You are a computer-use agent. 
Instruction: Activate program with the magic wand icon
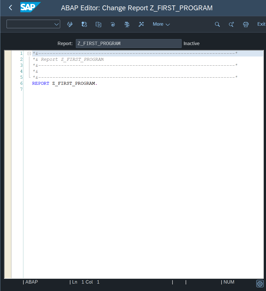[141, 24]
